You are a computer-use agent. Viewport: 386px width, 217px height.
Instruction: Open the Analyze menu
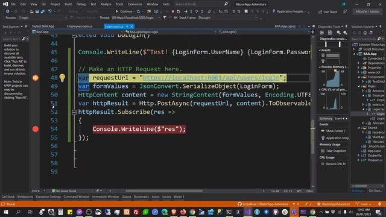[106, 4]
